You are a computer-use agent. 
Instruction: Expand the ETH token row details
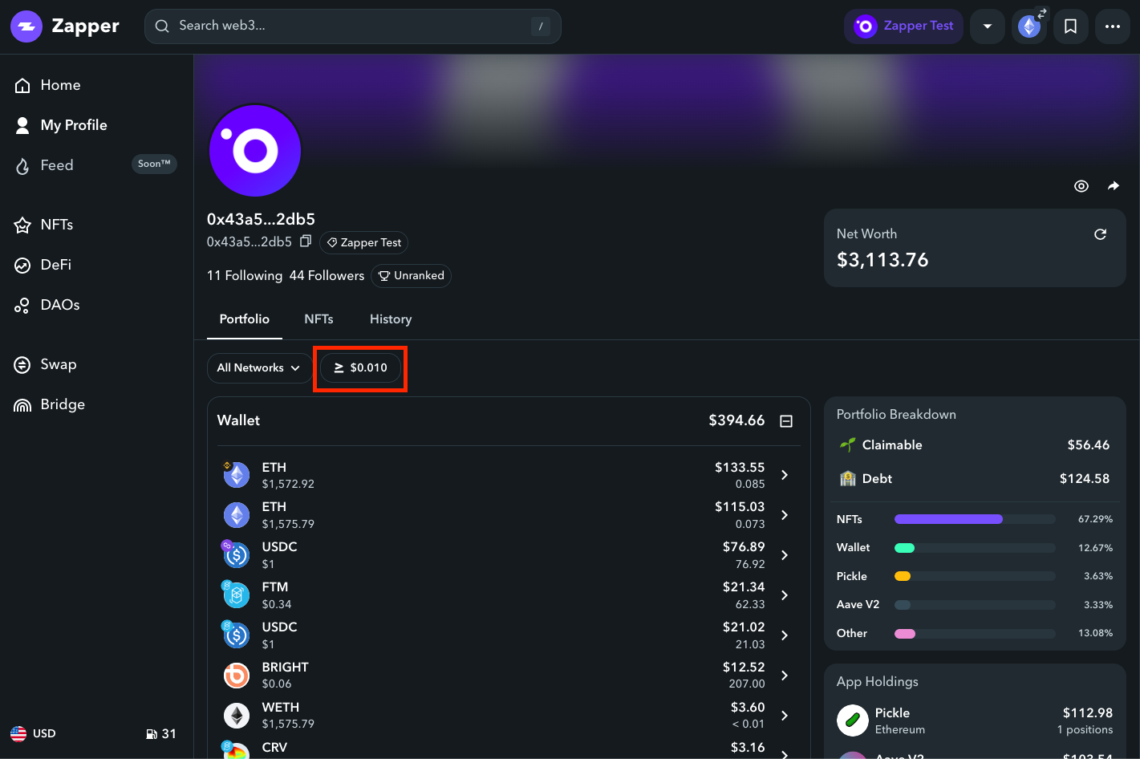pyautogui.click(x=785, y=474)
